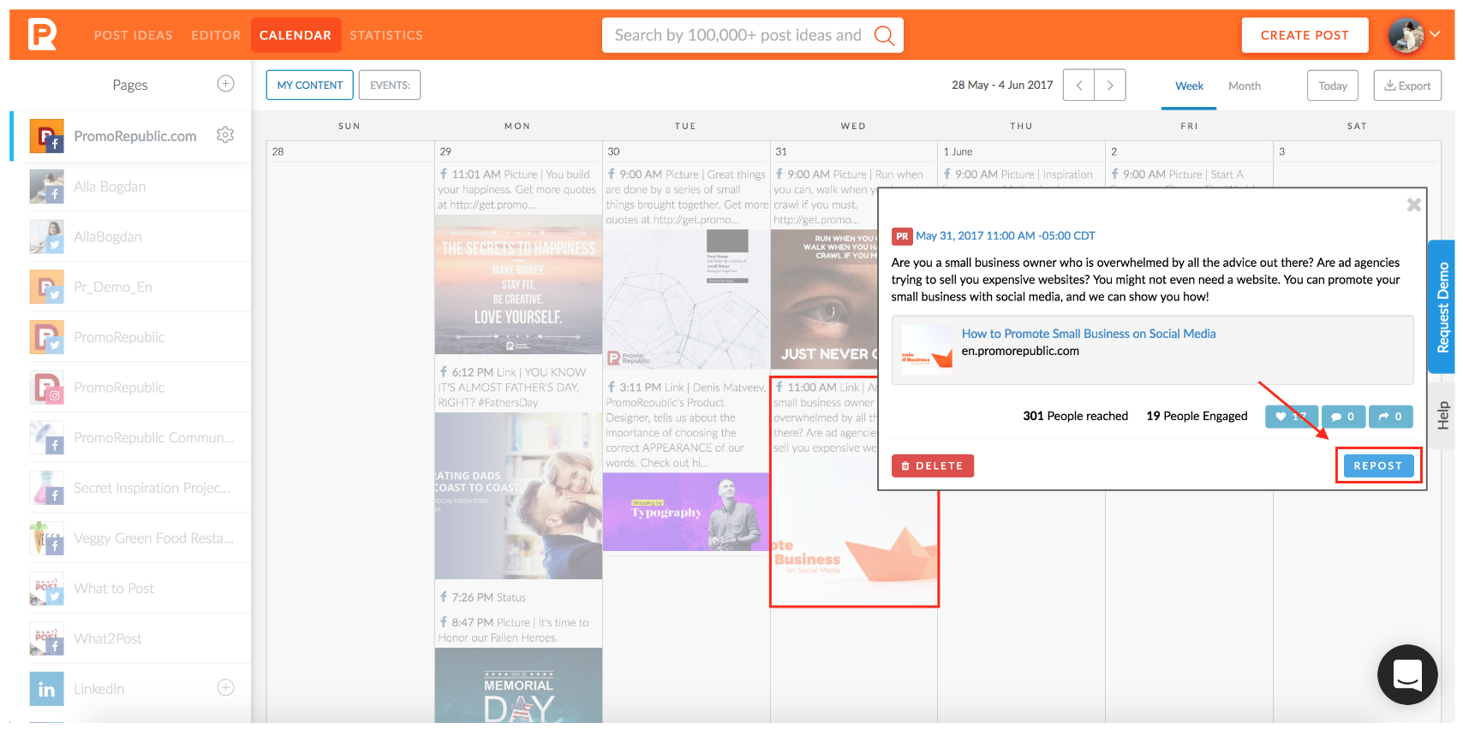
Task: Open Friday 9:00 AM Picture post
Action: coord(1179,174)
